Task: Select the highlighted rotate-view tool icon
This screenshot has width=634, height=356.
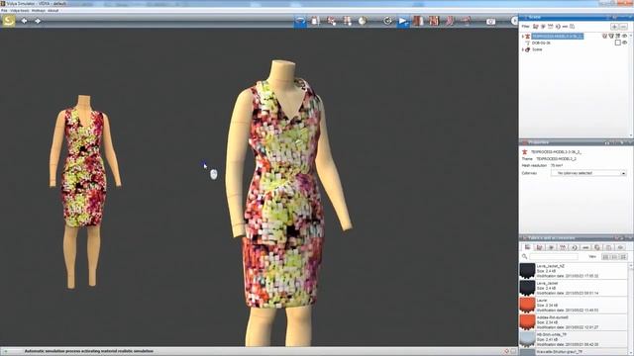Action: point(300,21)
